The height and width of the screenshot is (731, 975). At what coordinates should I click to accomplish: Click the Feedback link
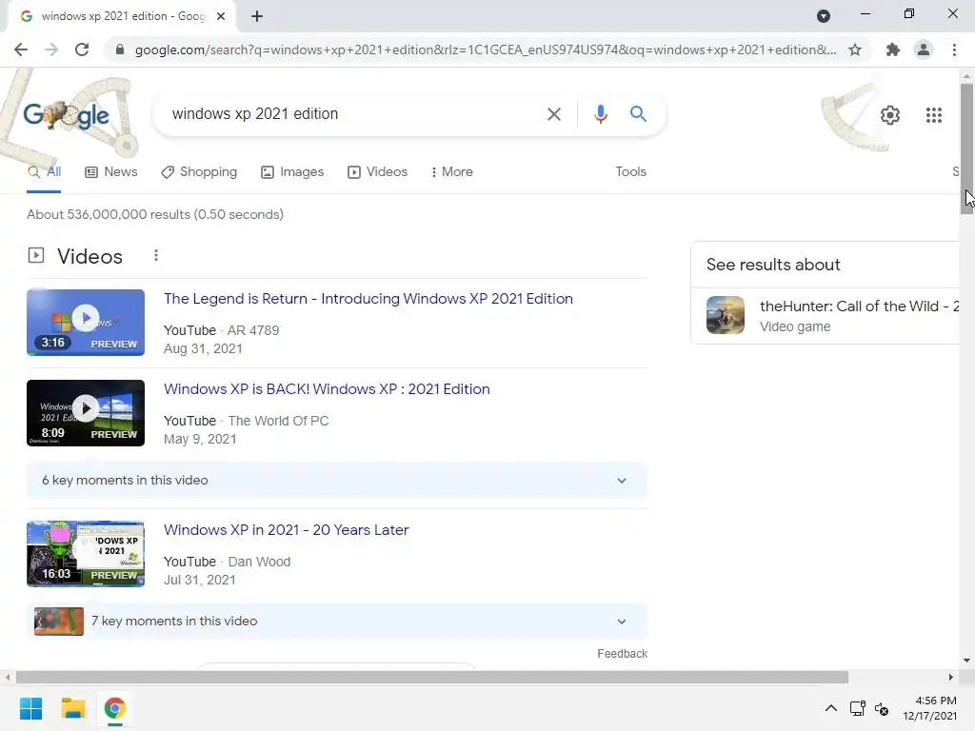[623, 654]
